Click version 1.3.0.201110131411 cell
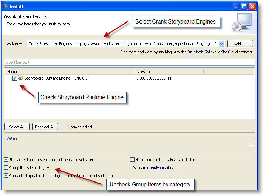Viewport: 264px width, 196px height. [154, 78]
